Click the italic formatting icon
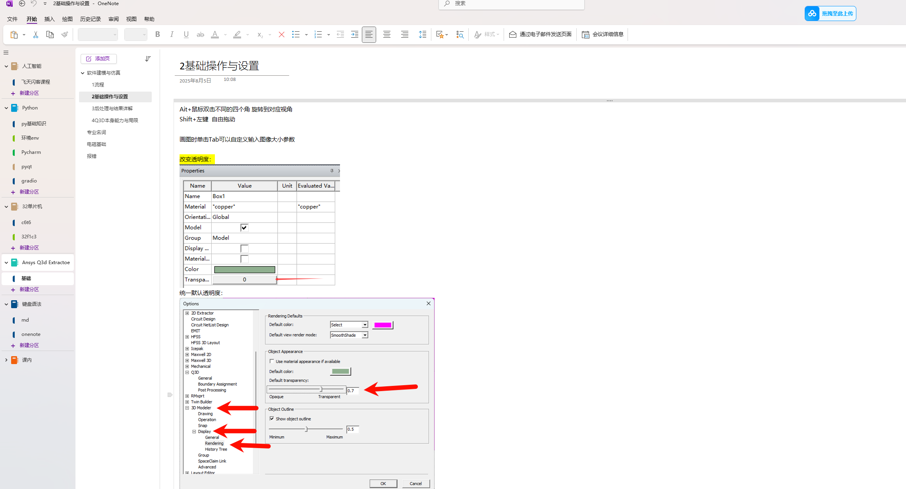906x489 pixels. click(172, 35)
